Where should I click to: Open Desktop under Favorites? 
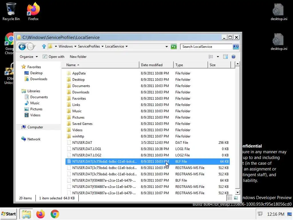click(34, 73)
